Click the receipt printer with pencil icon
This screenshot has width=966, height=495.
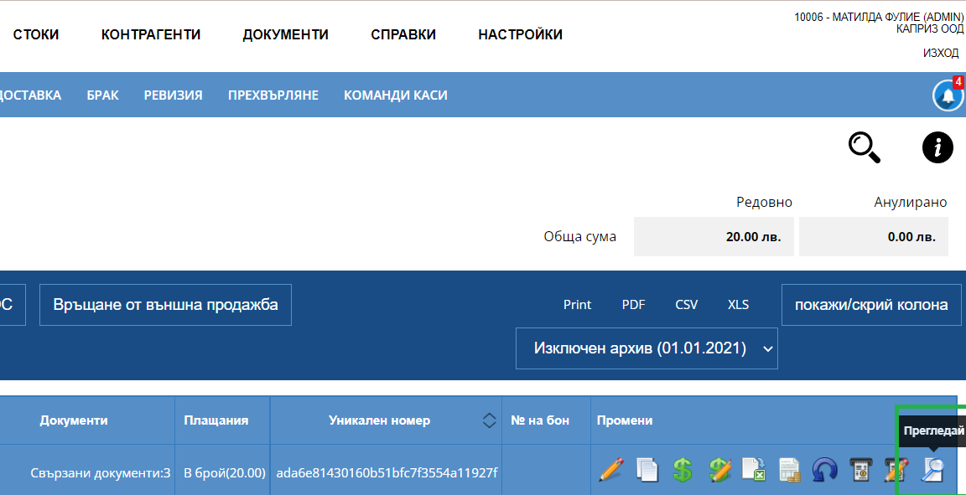896,470
